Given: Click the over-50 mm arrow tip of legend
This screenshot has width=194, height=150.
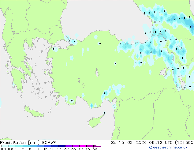Looking at the screenshot, I should tap(97, 146).
